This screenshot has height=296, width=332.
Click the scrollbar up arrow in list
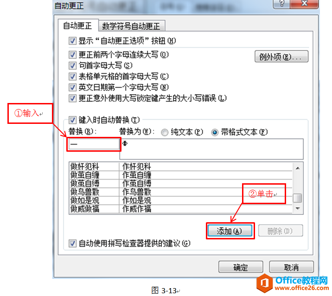click(298, 168)
